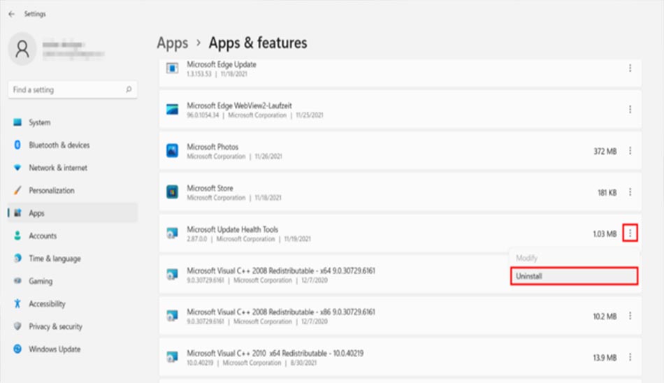Screen dimensions: 664x383
Task: Open the user profile avatar
Action: coord(22,49)
